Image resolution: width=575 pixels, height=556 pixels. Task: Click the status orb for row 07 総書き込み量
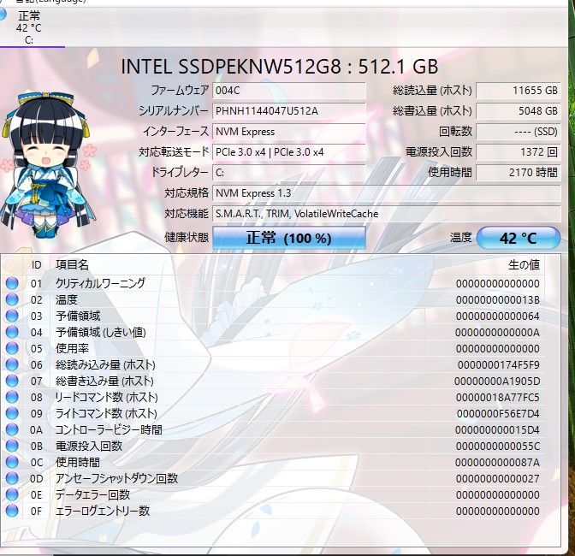(x=12, y=381)
